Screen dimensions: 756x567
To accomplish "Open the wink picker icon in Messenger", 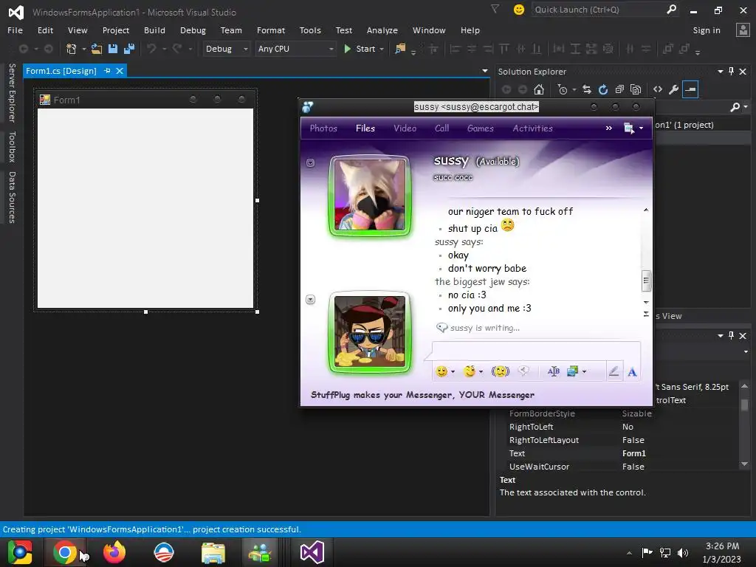I will click(469, 371).
